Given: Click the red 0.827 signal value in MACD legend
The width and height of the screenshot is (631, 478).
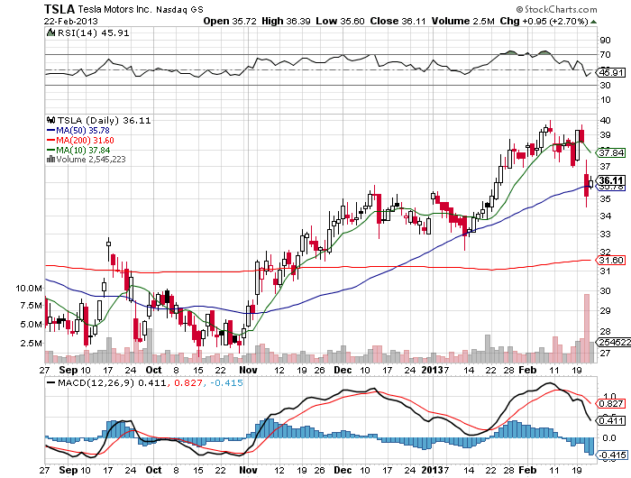Looking at the screenshot, I should [187, 382].
